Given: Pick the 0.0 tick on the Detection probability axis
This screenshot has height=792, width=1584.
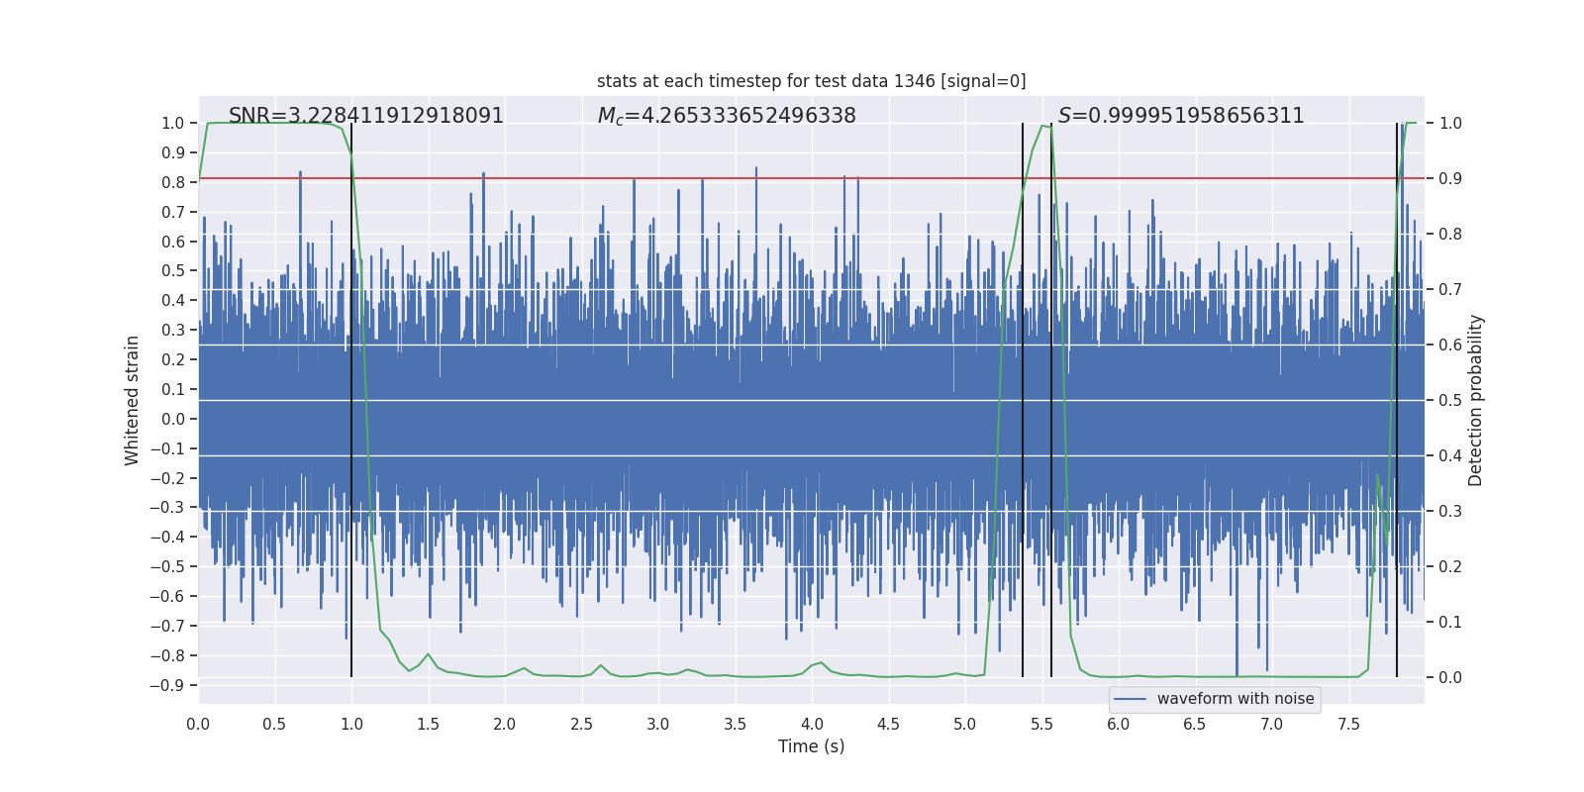Looking at the screenshot, I should click(1450, 678).
